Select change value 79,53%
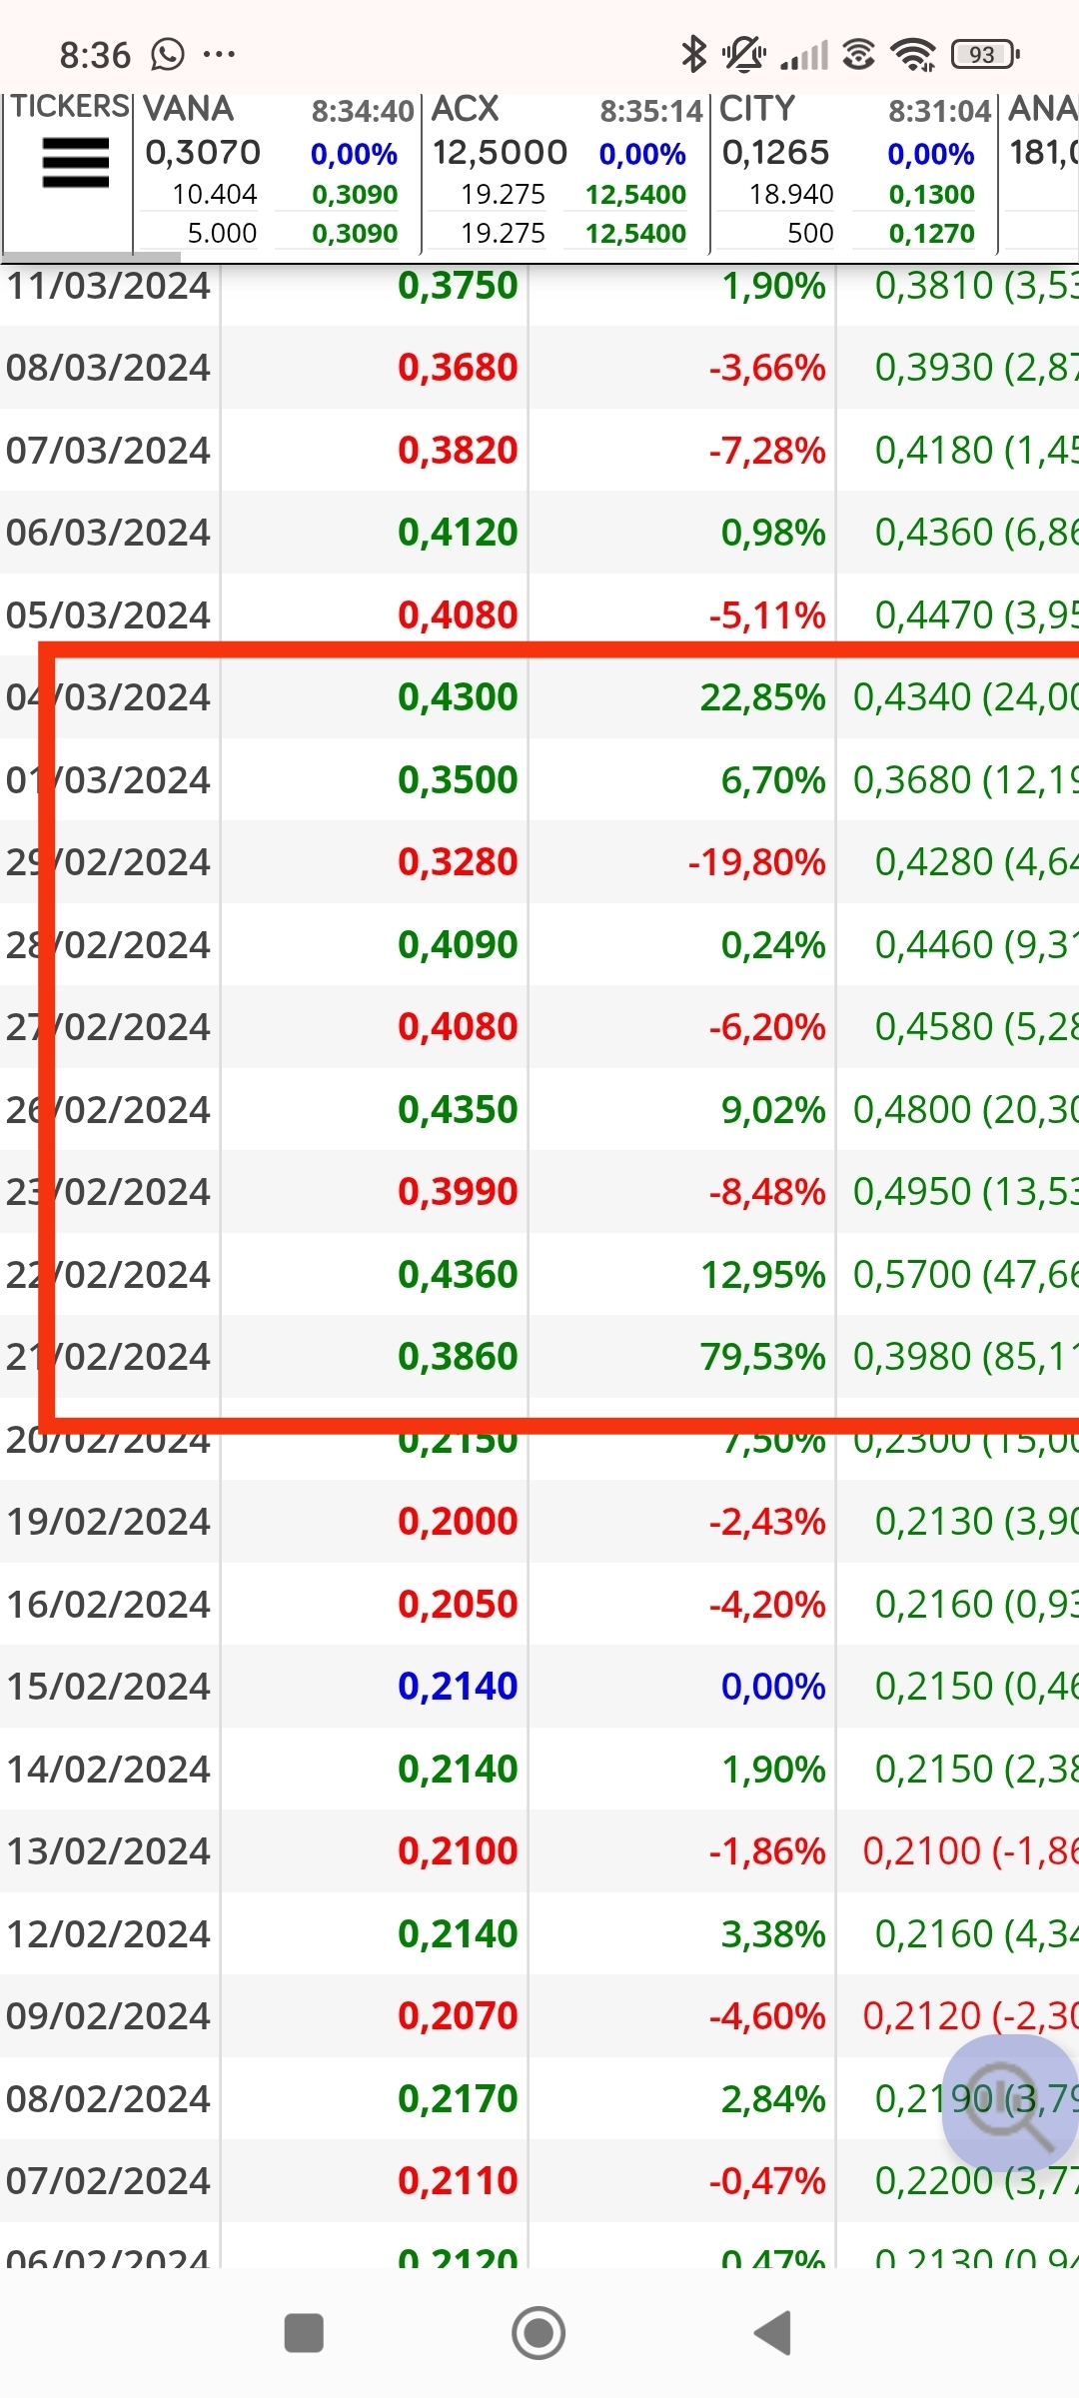 point(763,1357)
